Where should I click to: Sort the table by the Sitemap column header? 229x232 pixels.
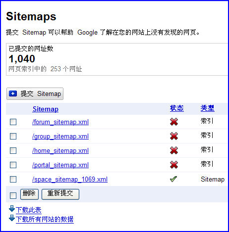(x=46, y=109)
